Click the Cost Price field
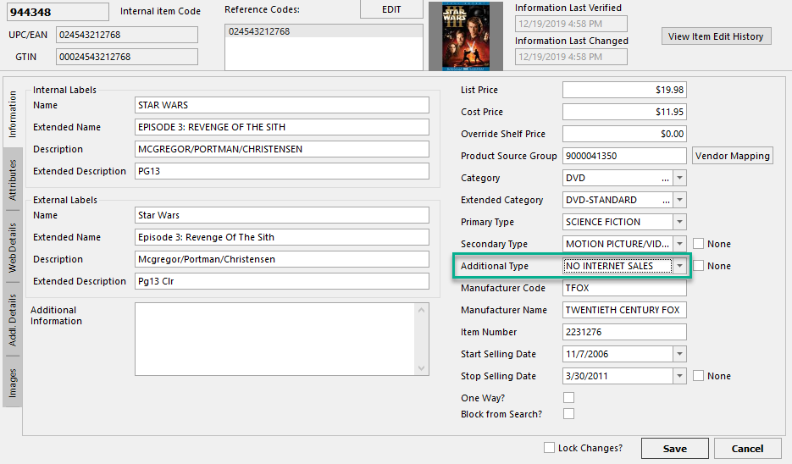Viewport: 792px width, 464px height. click(x=624, y=112)
